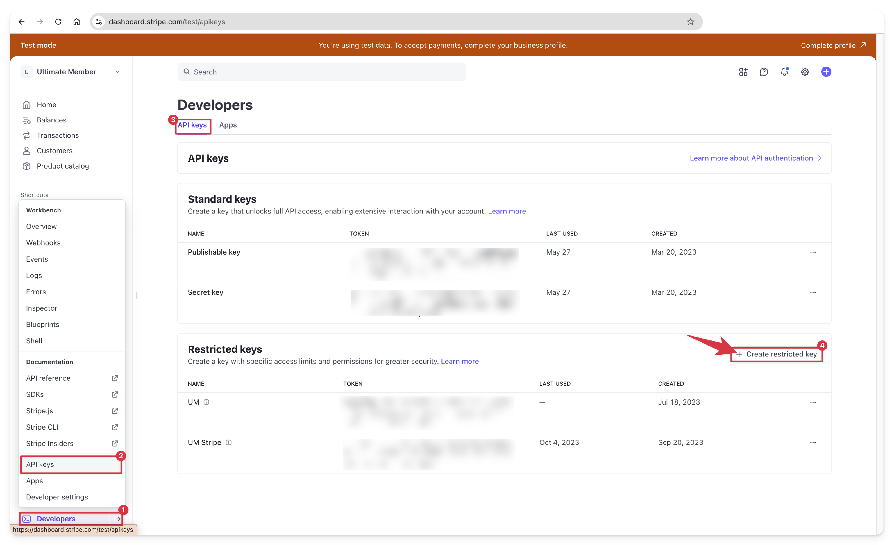Click the blurred Publishable key token
Image resolution: width=894 pixels, height=545 pixels.
pyautogui.click(x=434, y=264)
